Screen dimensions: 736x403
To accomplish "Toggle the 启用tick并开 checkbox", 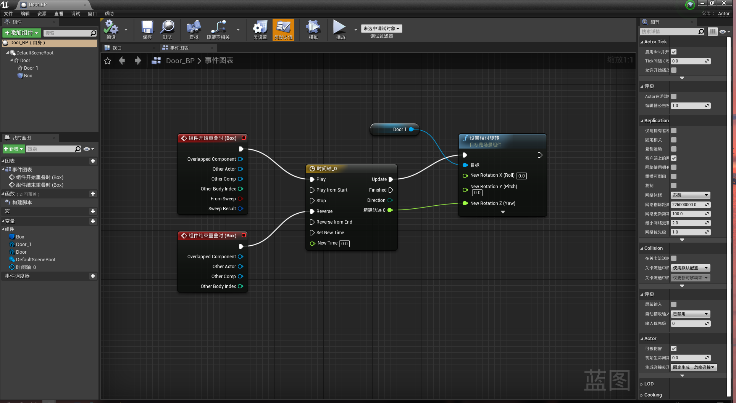I will coord(674,52).
